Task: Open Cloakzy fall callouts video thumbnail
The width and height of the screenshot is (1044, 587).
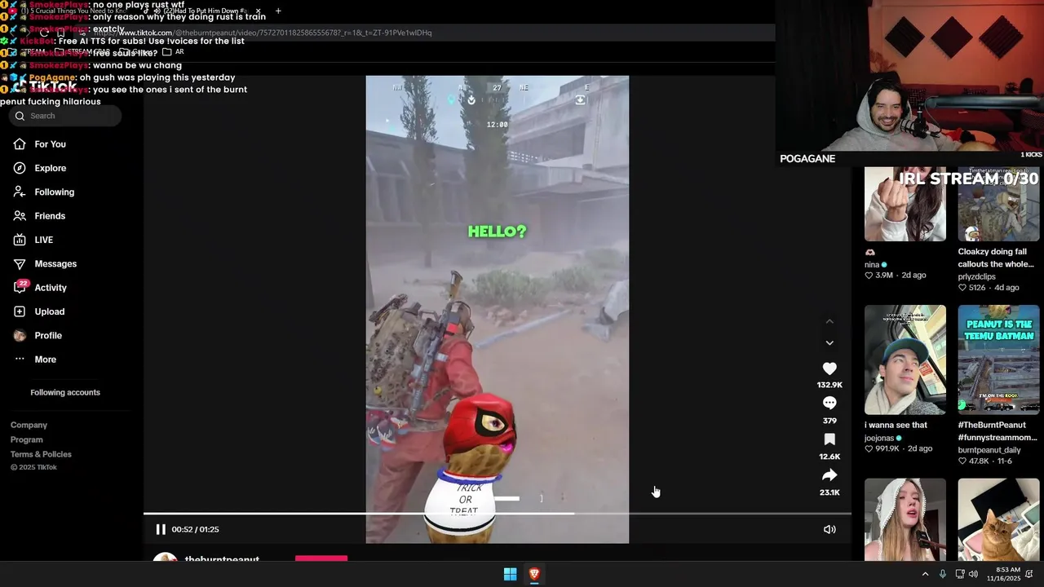Action: tap(999, 204)
